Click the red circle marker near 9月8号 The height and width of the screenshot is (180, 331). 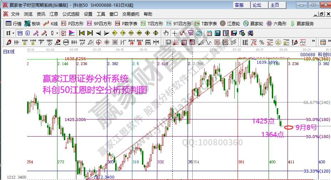(289, 127)
